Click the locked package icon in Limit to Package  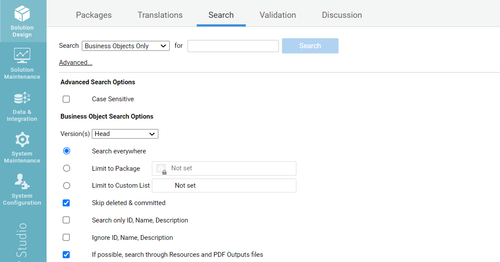(x=161, y=169)
